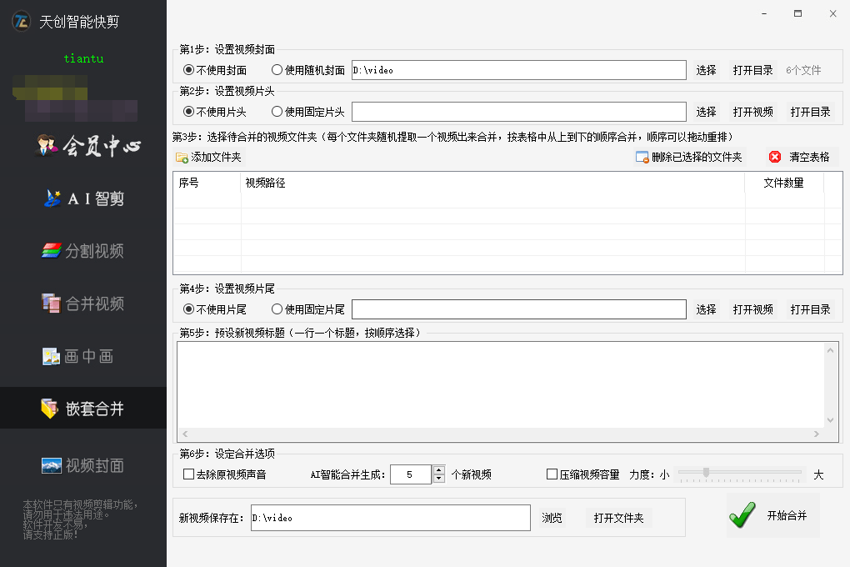Decrease generated video count using down arrow
Viewport: 850px width, 567px height.
point(439,479)
